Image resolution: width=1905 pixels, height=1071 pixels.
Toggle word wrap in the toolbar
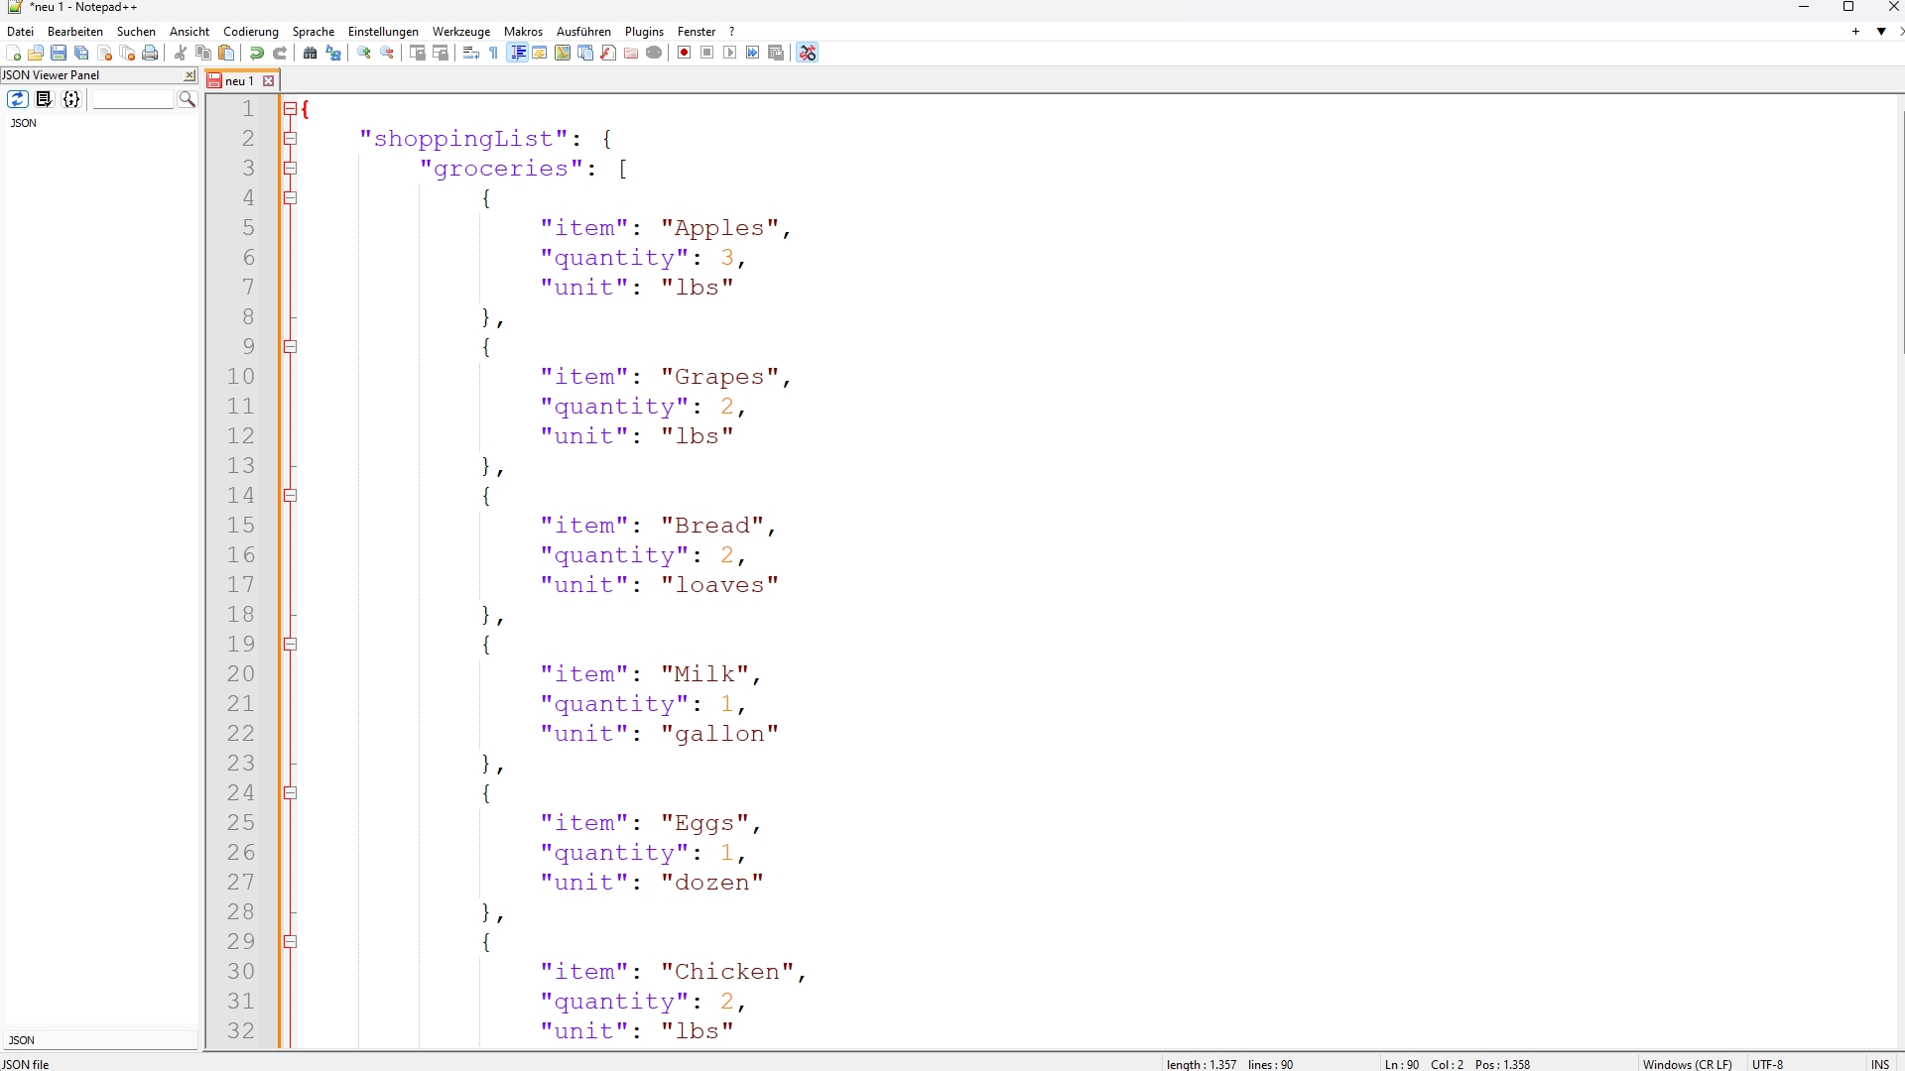[x=470, y=53]
